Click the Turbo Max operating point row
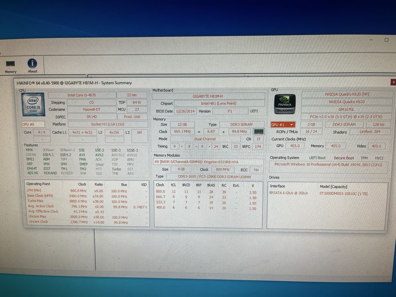This screenshot has height=297, width=396. [87, 201]
